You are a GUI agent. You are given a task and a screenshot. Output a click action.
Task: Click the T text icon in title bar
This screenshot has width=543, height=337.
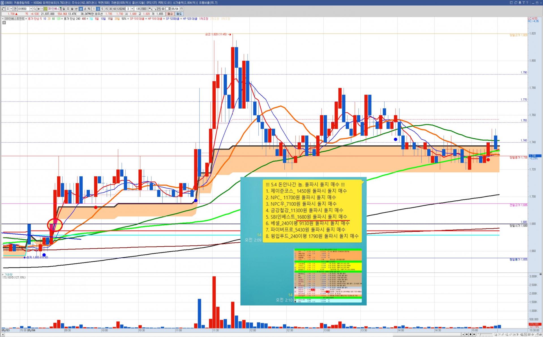pyautogui.click(x=523, y=3)
